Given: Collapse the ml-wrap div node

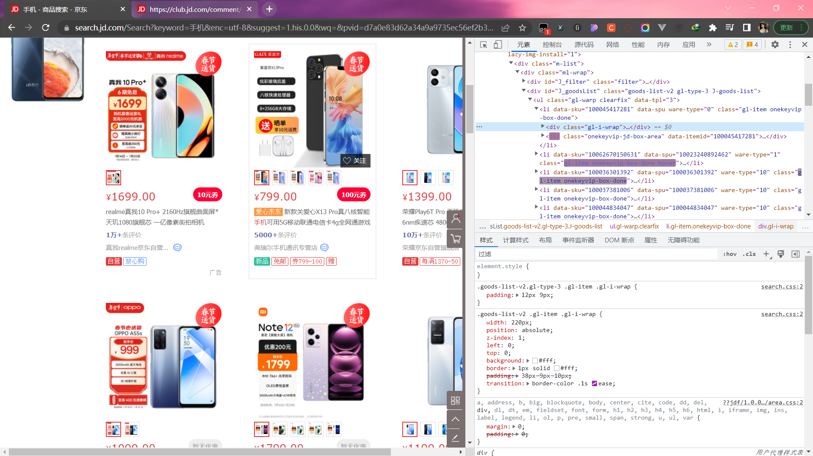Looking at the screenshot, I should tap(517, 72).
